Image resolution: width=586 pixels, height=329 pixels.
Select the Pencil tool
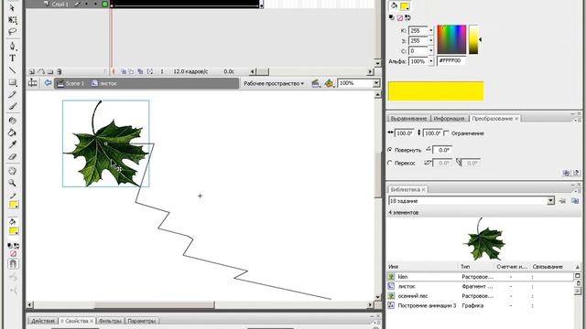pos(12,94)
